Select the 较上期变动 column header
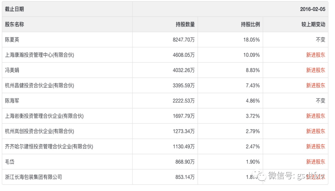 pyautogui.click(x=313, y=24)
